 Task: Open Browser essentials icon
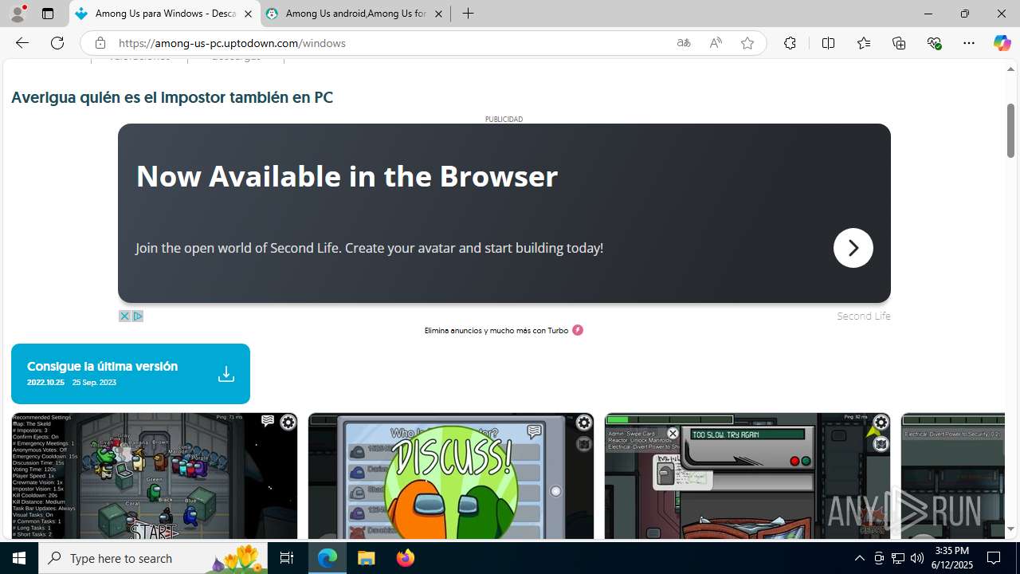pos(934,43)
